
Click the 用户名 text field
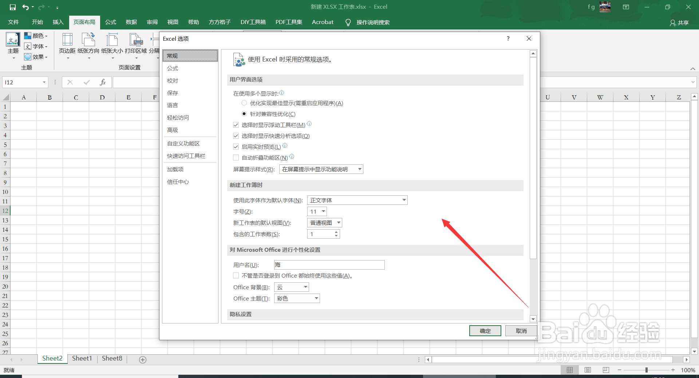(x=329, y=264)
